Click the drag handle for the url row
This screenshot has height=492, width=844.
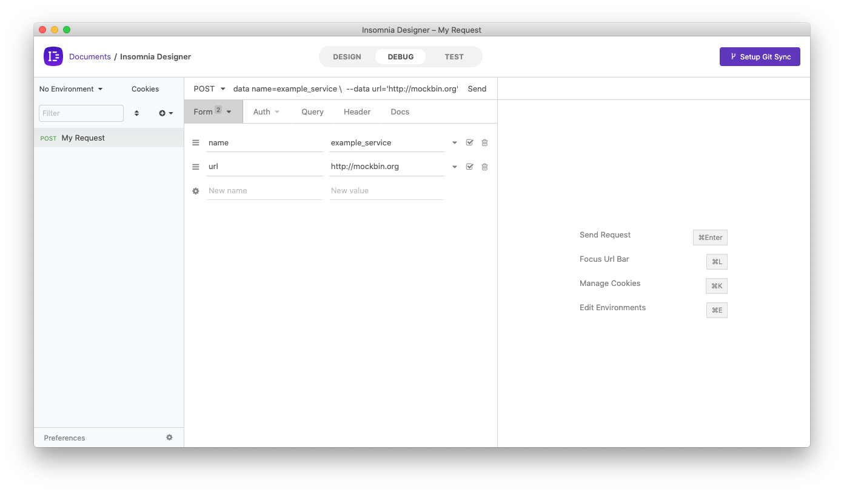[196, 167]
